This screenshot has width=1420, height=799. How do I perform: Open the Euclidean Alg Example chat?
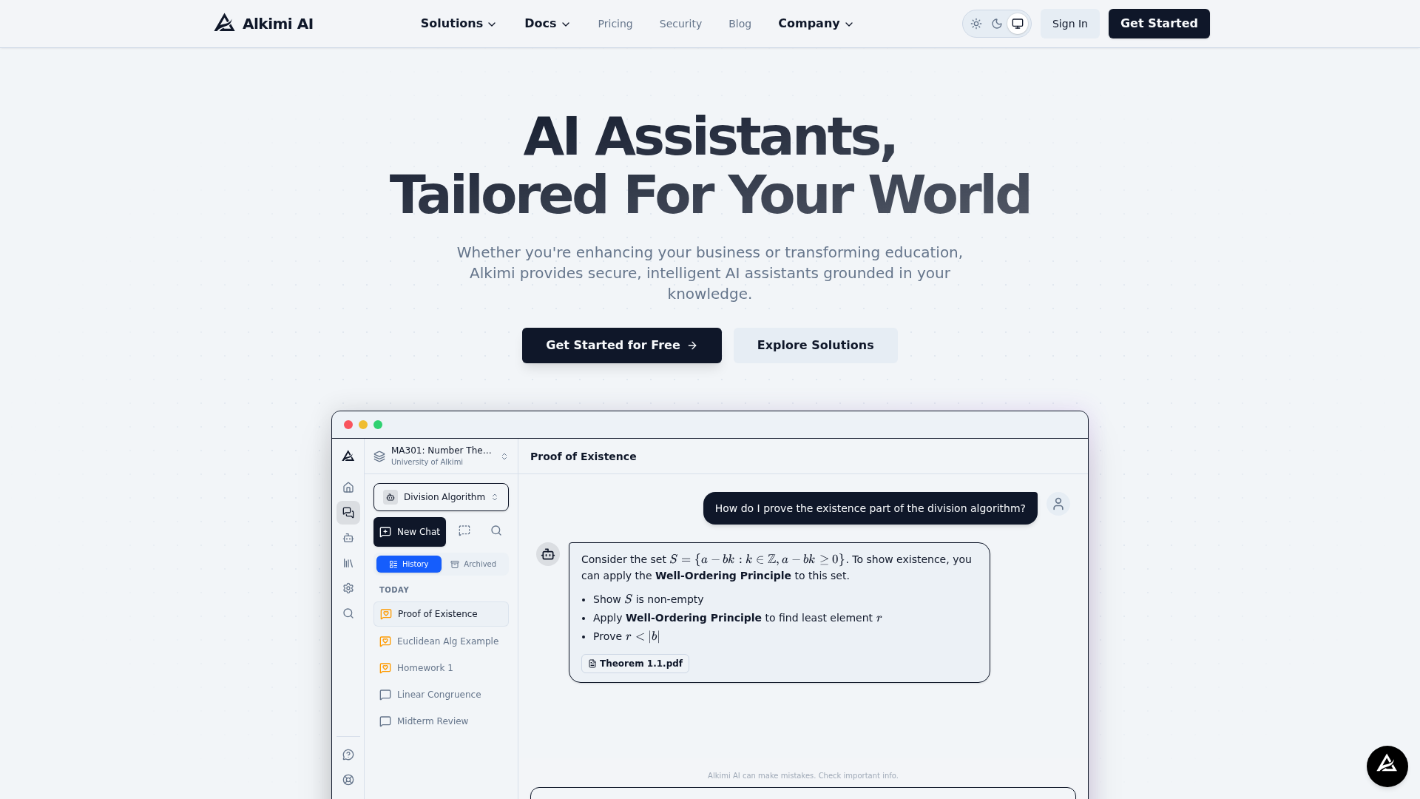pos(441,641)
